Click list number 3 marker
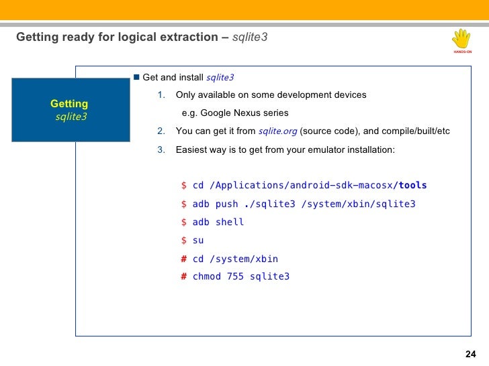 pyautogui.click(x=161, y=150)
